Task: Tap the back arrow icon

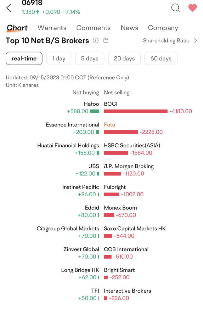Action: 9,8
